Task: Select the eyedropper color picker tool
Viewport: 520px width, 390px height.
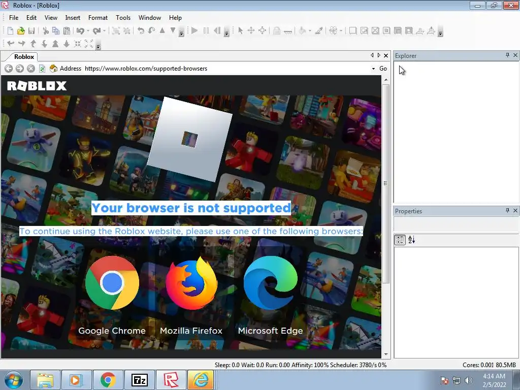Action: pos(319,31)
